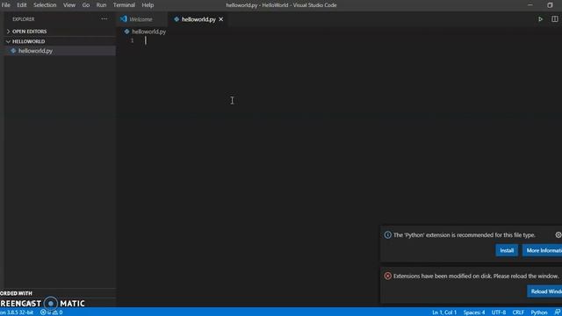Change indentation via Spaces: 4
Screen dimensions: 562x316
coord(474,312)
